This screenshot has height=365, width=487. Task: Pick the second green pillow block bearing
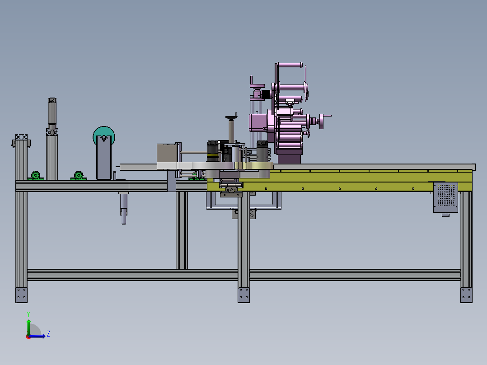[x=79, y=176]
